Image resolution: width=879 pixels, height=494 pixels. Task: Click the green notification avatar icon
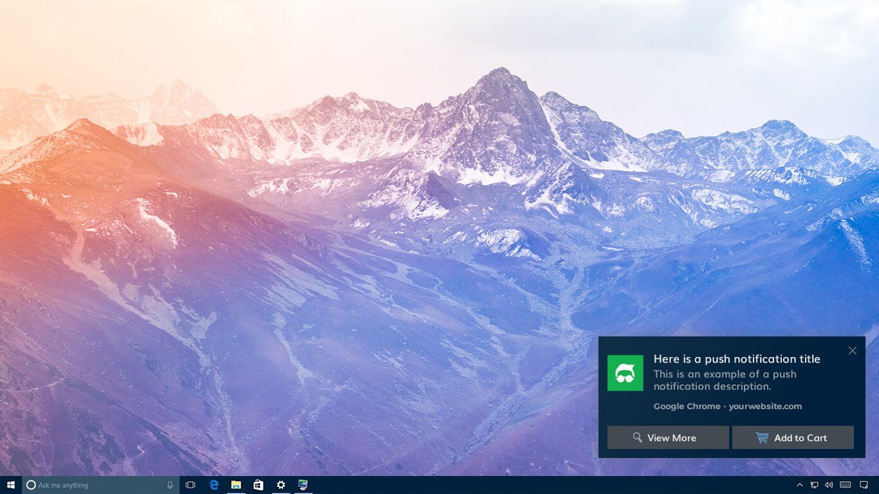tap(625, 373)
